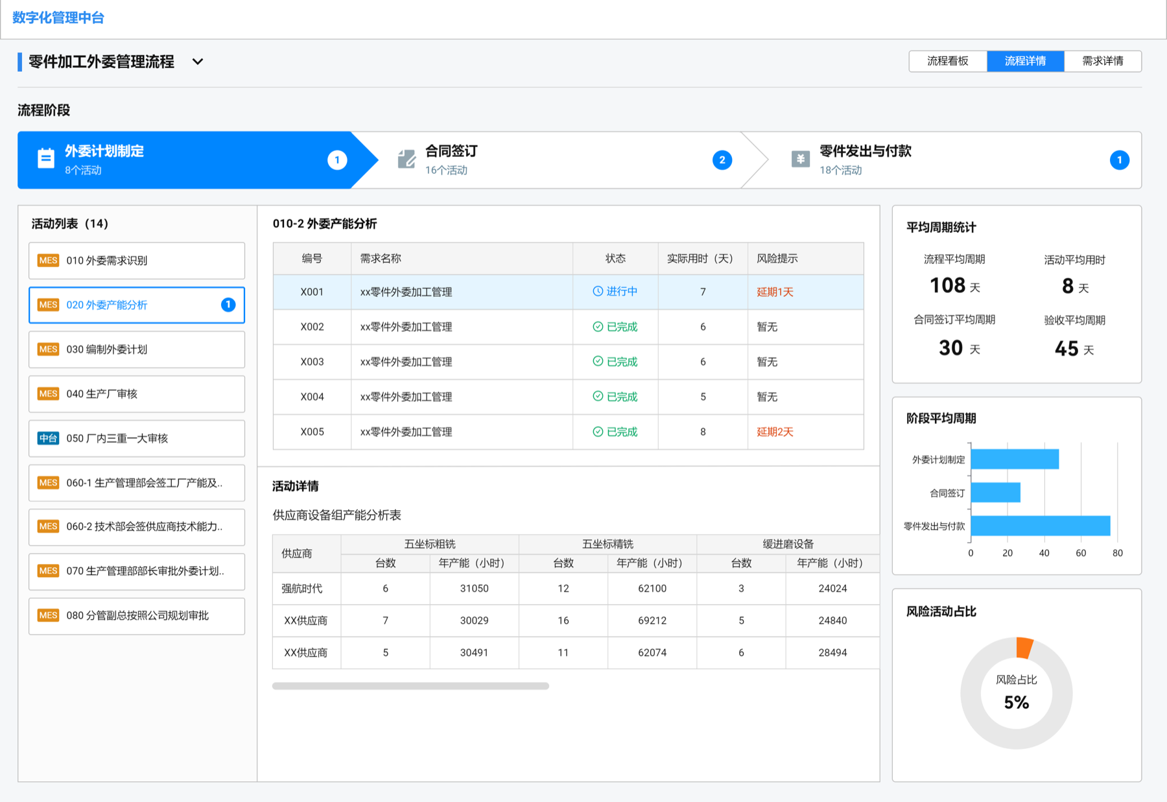Viewport: 1167px width, 802px height.
Task: Click MES tag of 080 分管副总审批
Action: [49, 615]
